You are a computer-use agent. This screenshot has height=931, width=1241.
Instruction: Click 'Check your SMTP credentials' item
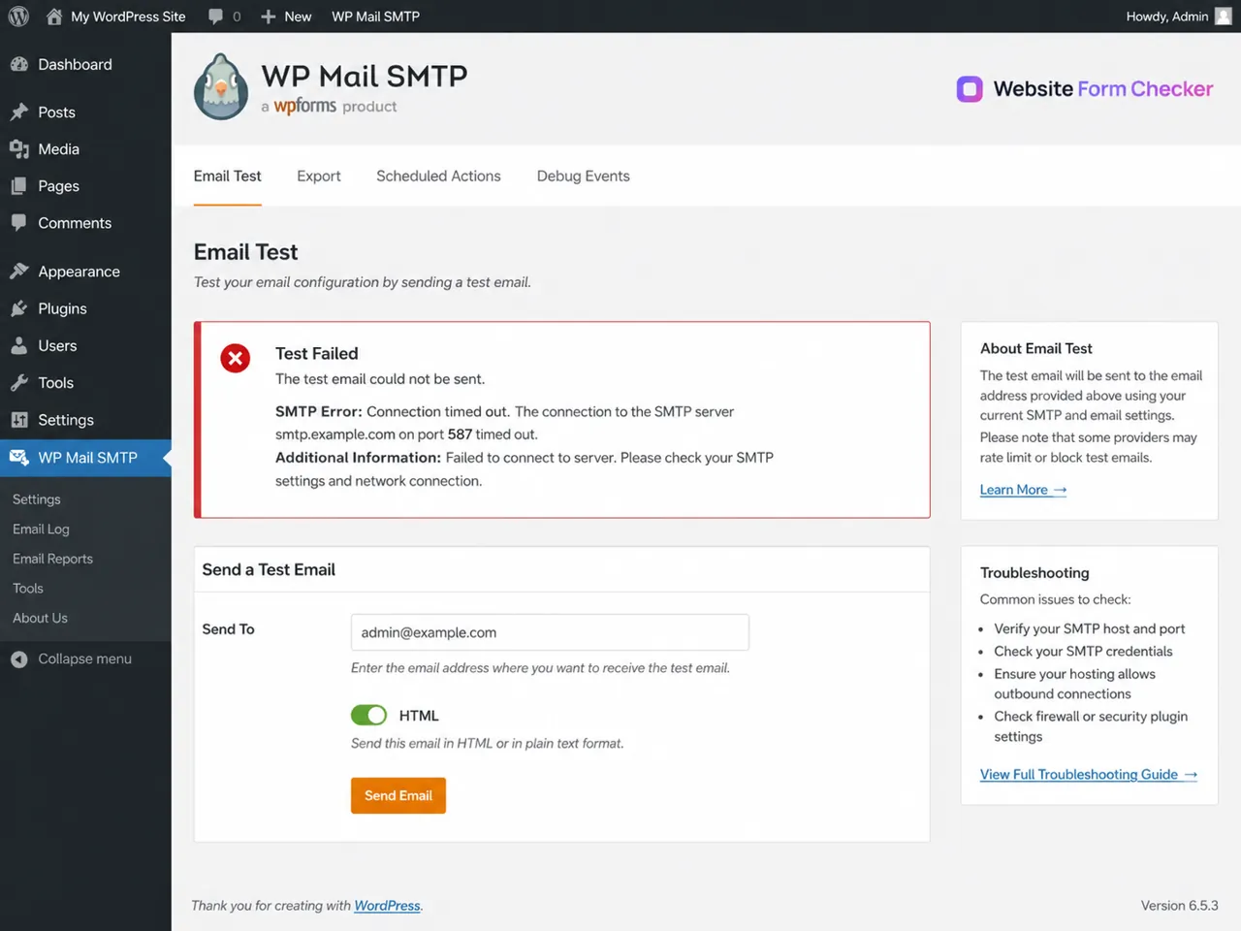[x=1083, y=652]
